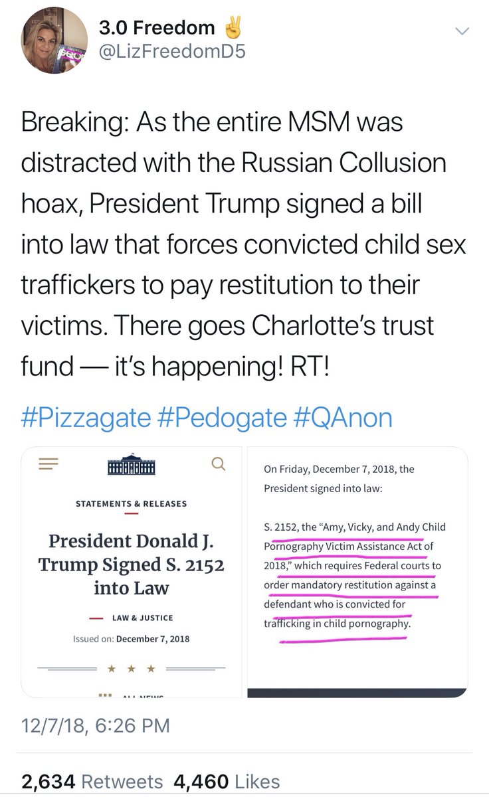Screen dimensions: 489x797
Task: Open the @LizFreedomD5 handle
Action: tap(172, 51)
